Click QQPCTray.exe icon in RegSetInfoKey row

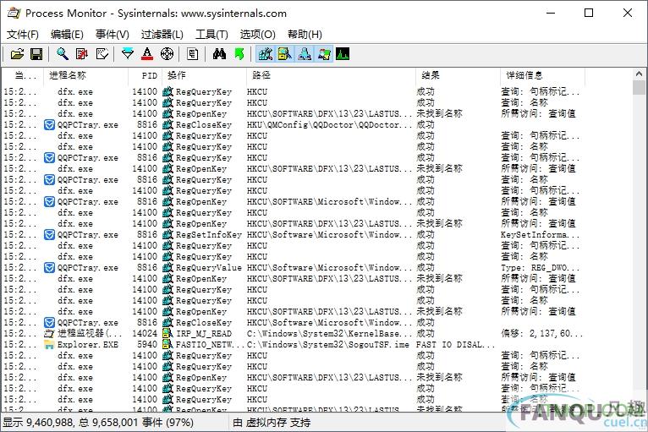click(x=50, y=234)
